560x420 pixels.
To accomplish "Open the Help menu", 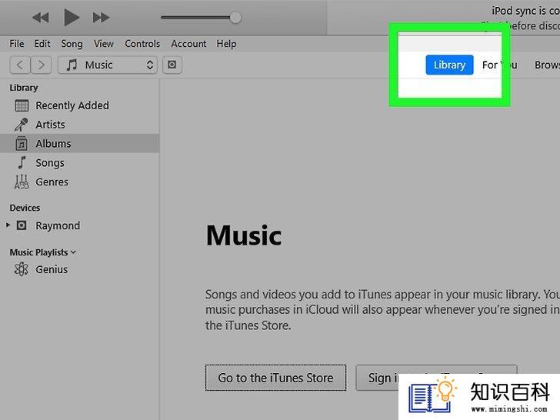I will [x=226, y=44].
